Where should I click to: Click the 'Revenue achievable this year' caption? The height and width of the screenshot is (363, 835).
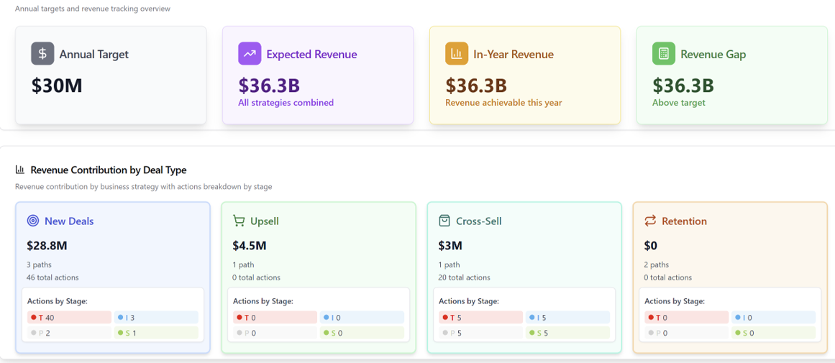click(503, 103)
